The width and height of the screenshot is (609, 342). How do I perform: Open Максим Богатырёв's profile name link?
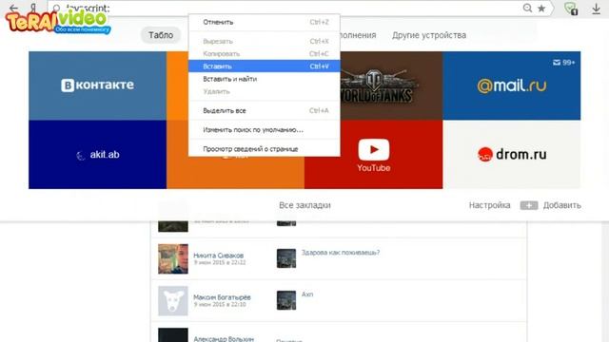(222, 297)
